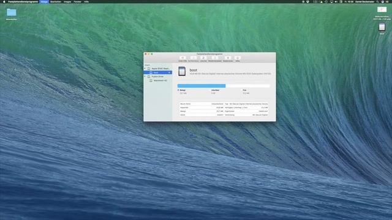Click the Mount-Point row in info table
The height and width of the screenshot is (220, 392).
(x=202, y=104)
